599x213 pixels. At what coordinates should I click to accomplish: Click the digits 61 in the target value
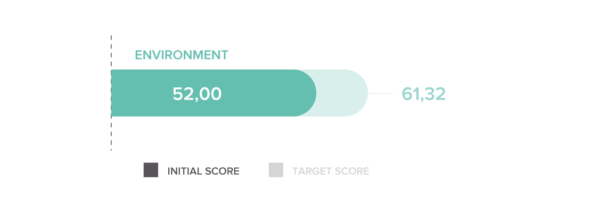411,94
